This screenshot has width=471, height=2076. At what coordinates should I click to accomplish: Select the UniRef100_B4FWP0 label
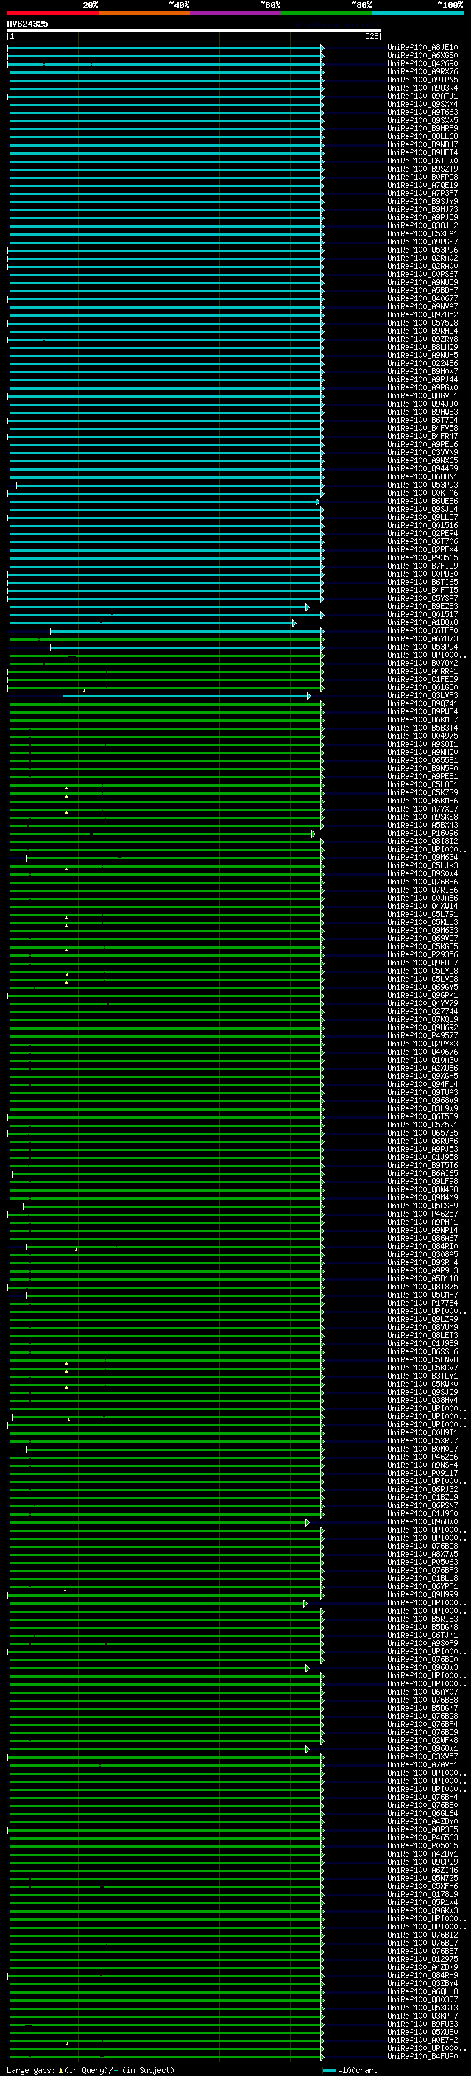coord(422,2056)
